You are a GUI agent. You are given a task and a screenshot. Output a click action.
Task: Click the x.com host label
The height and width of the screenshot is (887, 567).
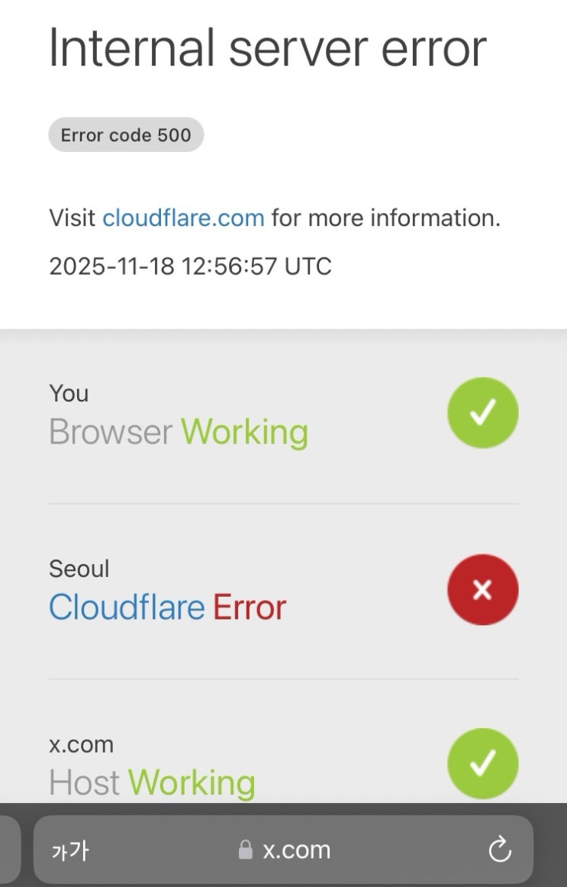coord(82,744)
